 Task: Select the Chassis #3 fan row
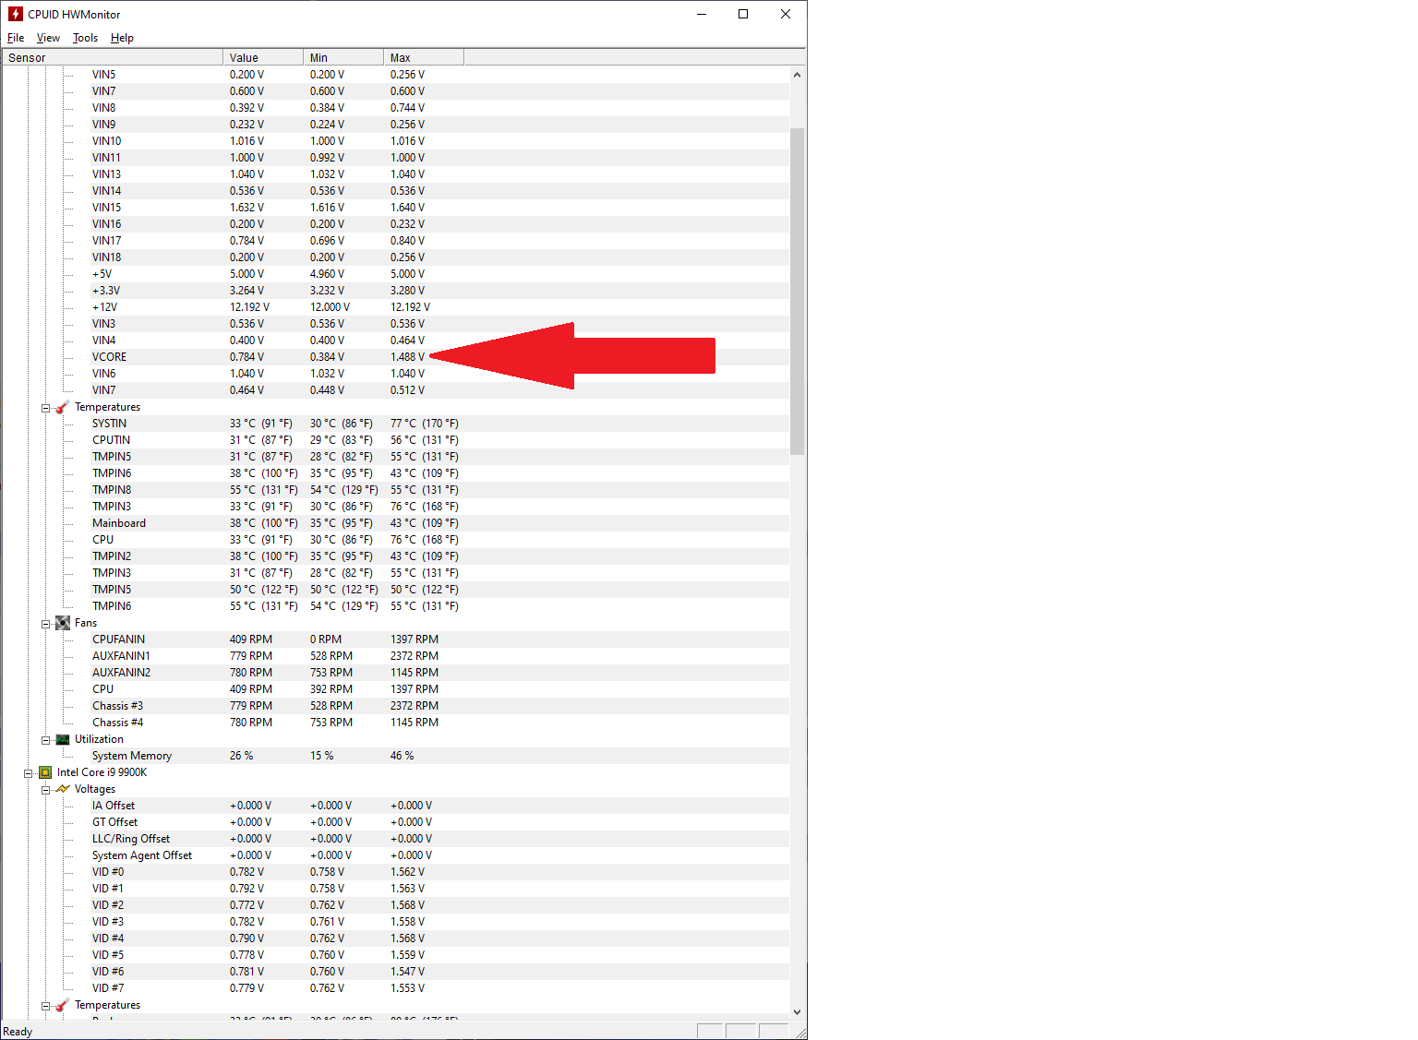pos(395,706)
